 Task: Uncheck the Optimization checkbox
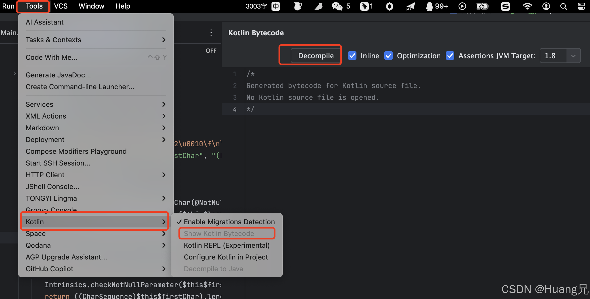(x=389, y=56)
